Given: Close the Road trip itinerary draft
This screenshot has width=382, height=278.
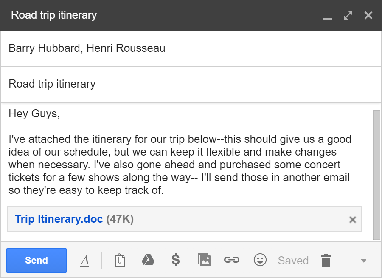Looking at the screenshot, I should click(368, 16).
